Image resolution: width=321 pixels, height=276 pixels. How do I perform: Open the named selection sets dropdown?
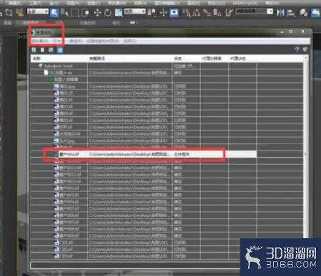pyautogui.click(x=254, y=11)
